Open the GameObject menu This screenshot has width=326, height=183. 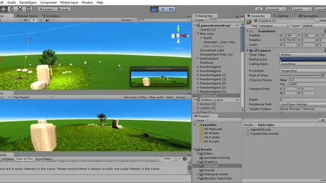click(x=28, y=3)
